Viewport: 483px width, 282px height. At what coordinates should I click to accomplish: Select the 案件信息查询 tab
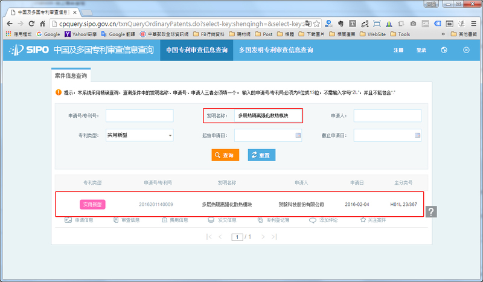coord(71,76)
